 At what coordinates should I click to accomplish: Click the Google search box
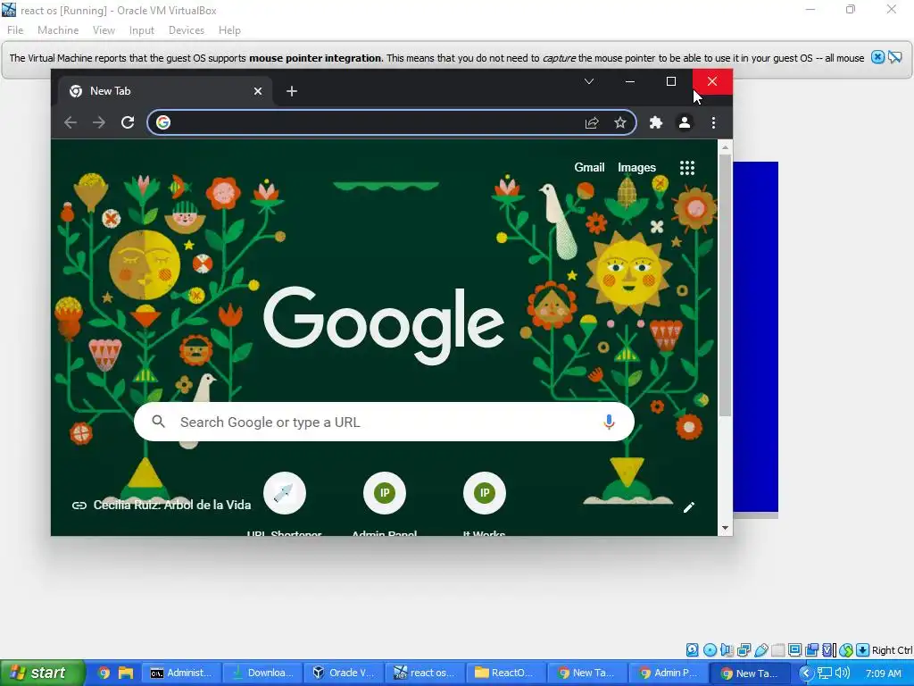384,422
